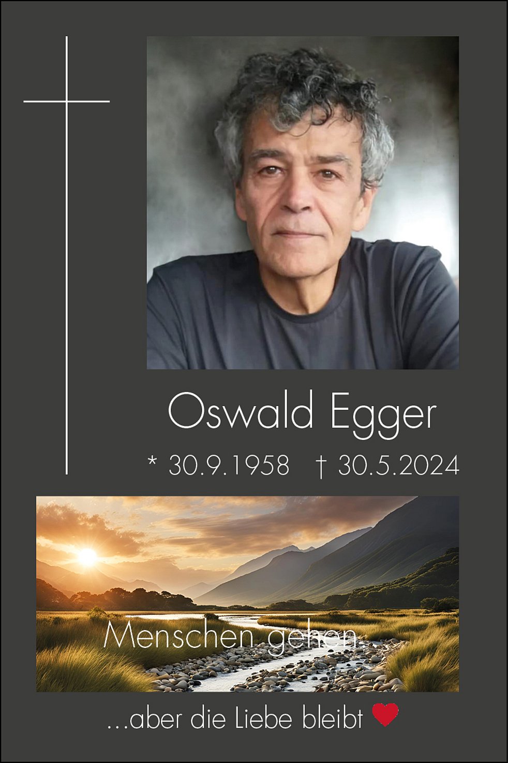Select the landscape sunset image
The image size is (508, 763).
247,594
